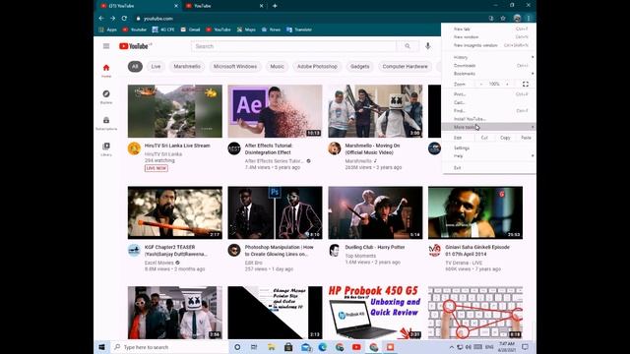Viewport: 630px width, 354px height.
Task: Open a new browser tab
Action: point(275,6)
